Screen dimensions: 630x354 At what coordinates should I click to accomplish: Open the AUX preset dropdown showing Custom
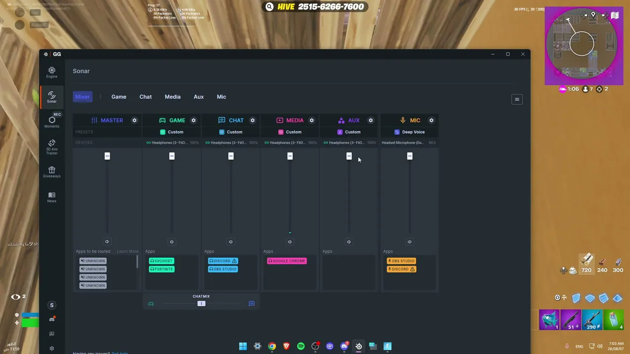(349, 132)
